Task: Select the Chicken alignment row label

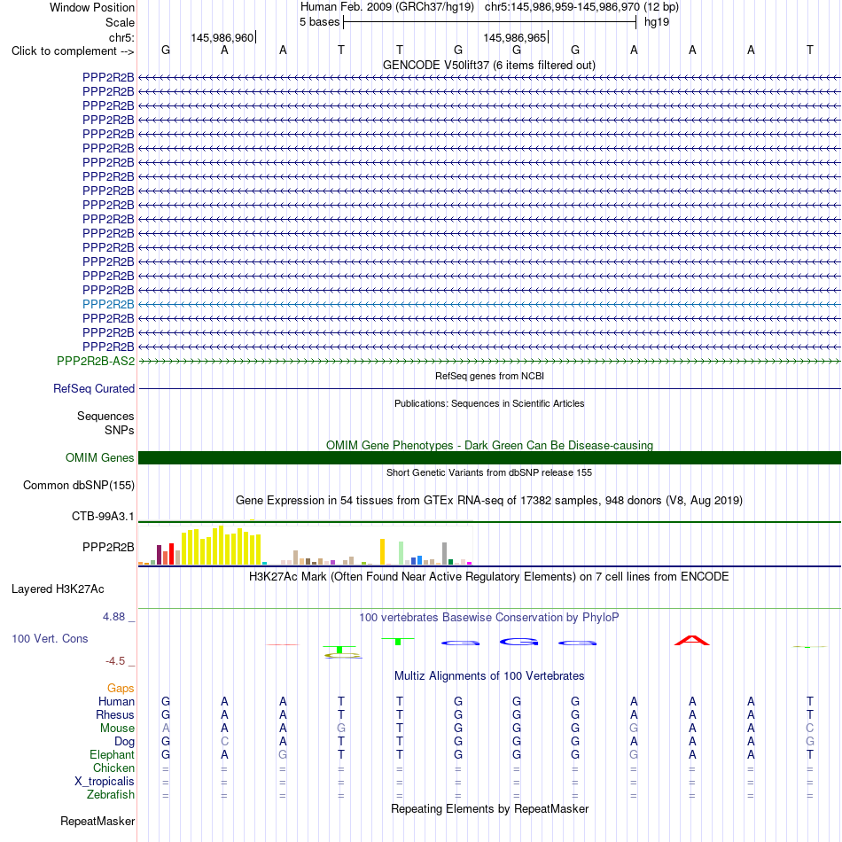Action: coord(113,768)
